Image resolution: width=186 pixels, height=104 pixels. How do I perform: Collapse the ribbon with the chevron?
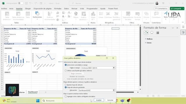183,22
